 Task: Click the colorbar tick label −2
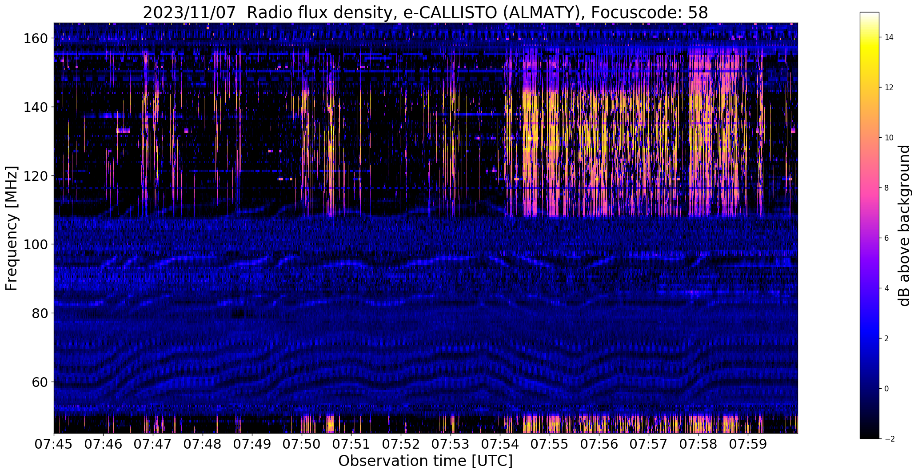point(889,439)
